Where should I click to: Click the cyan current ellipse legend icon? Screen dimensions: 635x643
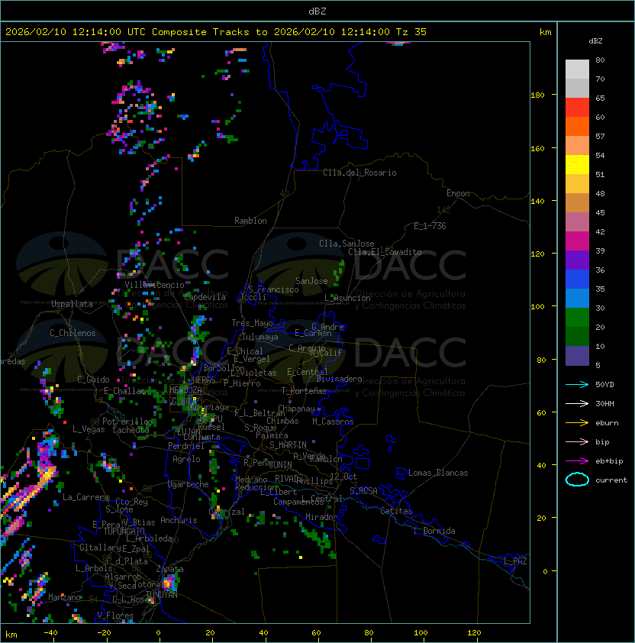click(x=577, y=480)
